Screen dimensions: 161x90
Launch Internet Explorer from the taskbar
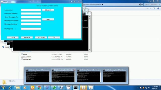click(x=10, y=88)
